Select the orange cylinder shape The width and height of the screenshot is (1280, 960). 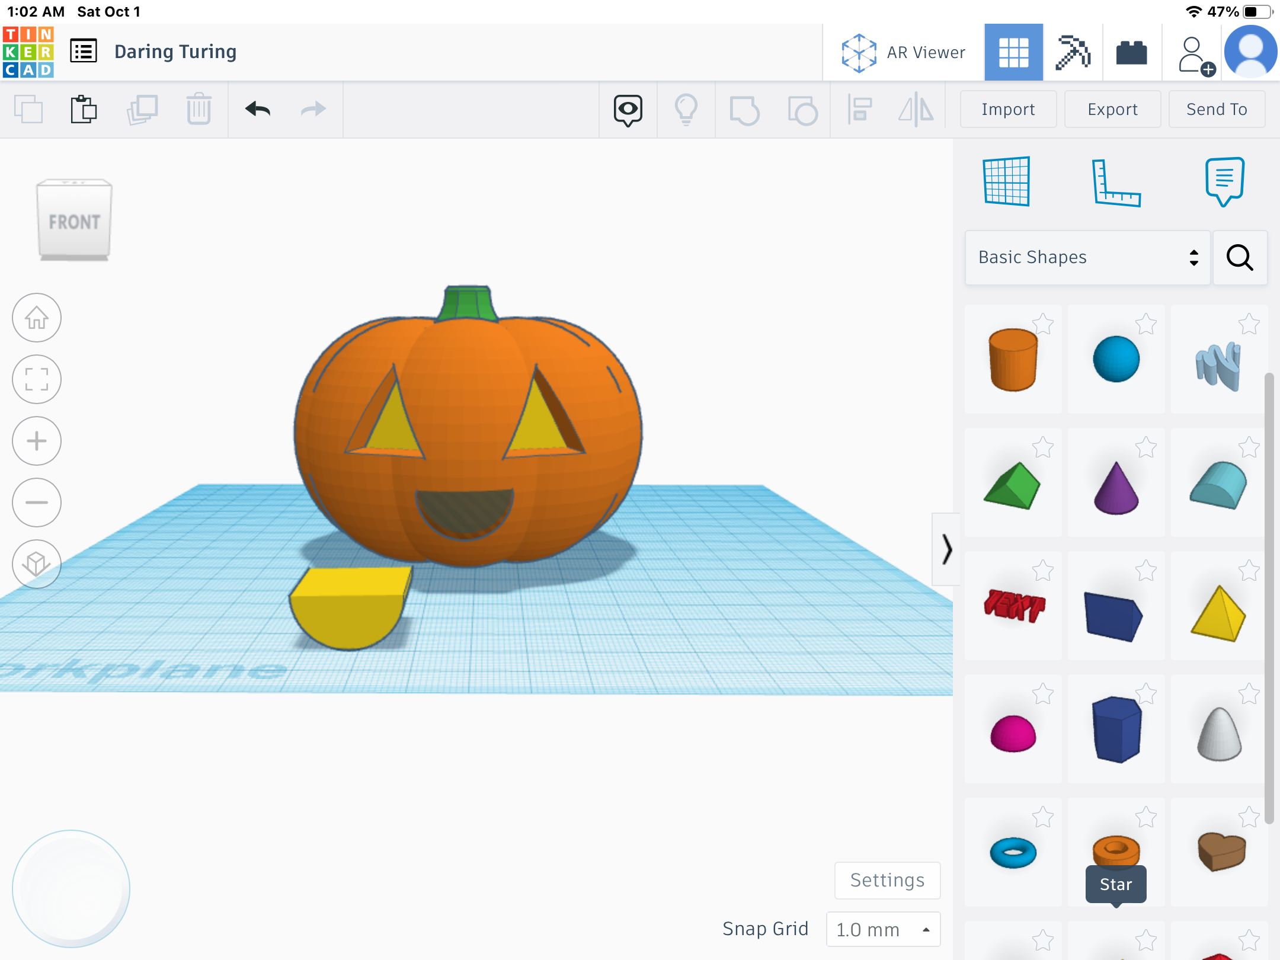tap(1013, 359)
